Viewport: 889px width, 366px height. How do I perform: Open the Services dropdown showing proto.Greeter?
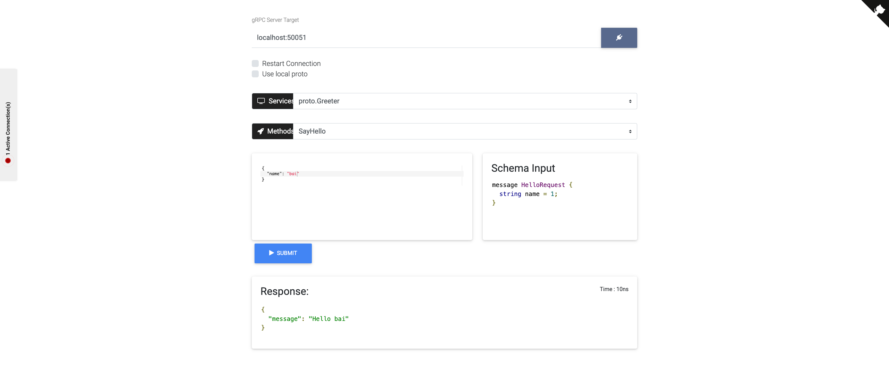click(x=461, y=101)
